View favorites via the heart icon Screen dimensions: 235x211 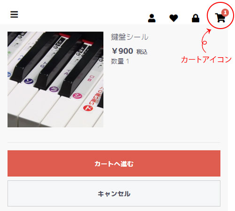(x=173, y=18)
